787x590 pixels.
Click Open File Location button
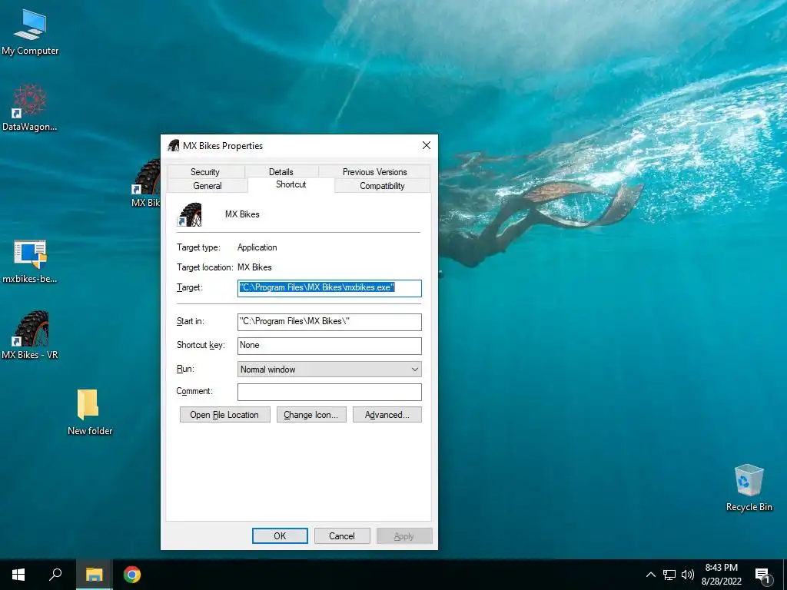click(x=224, y=415)
